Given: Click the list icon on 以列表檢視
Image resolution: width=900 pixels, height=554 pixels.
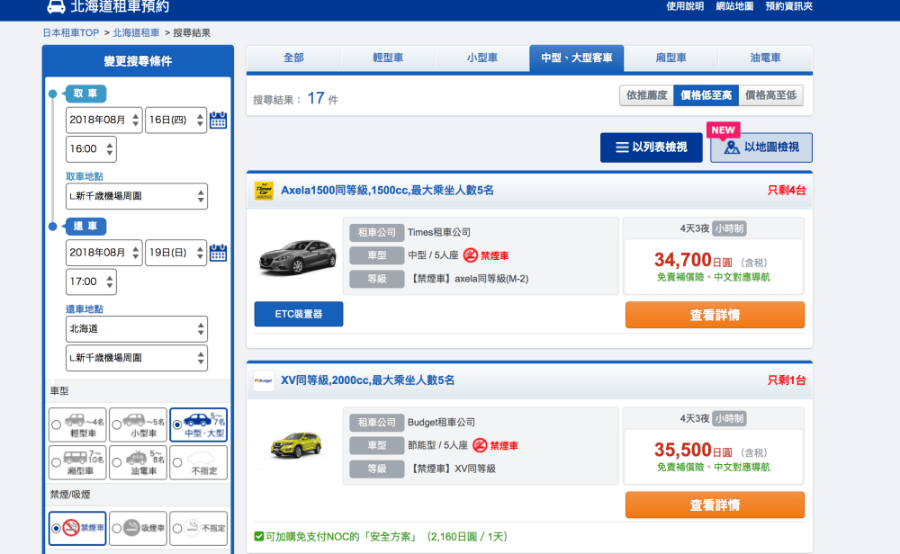Looking at the screenshot, I should [621, 147].
